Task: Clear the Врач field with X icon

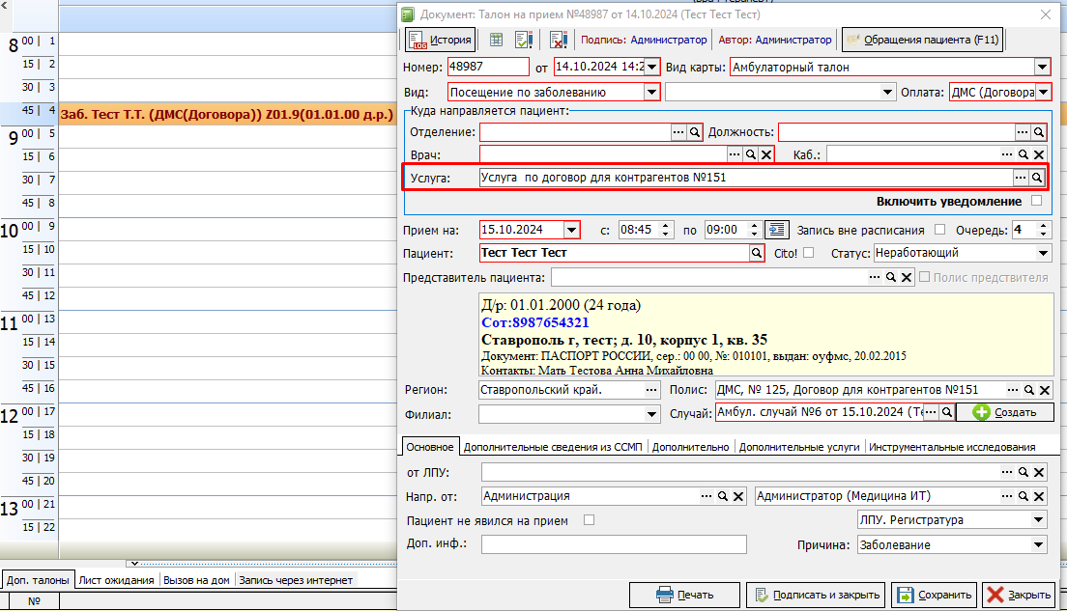Action: [766, 154]
